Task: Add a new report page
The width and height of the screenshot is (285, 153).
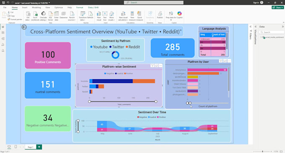Action: click(x=39, y=147)
